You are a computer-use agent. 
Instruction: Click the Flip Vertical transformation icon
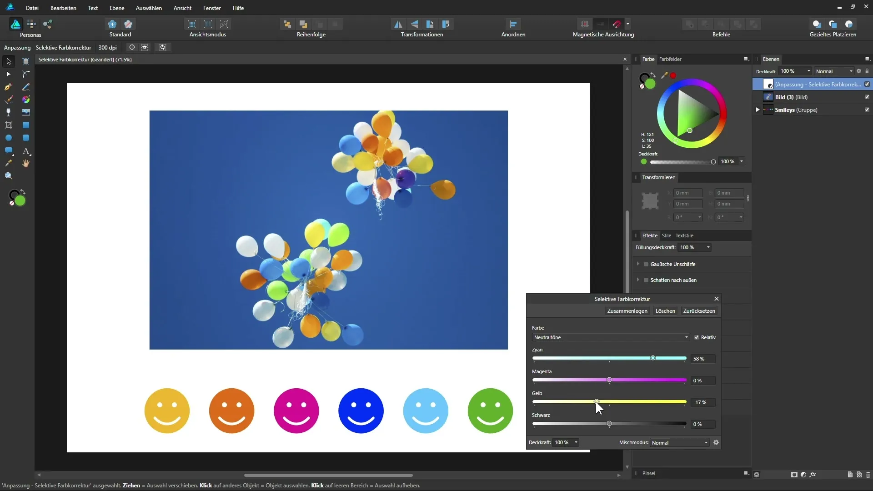coord(414,24)
